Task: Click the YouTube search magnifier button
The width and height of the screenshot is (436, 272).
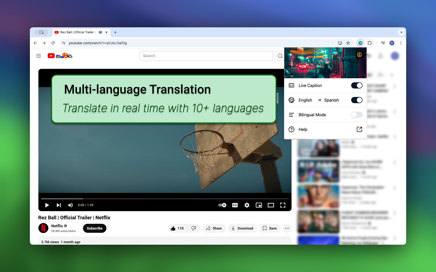Action: 280,56
